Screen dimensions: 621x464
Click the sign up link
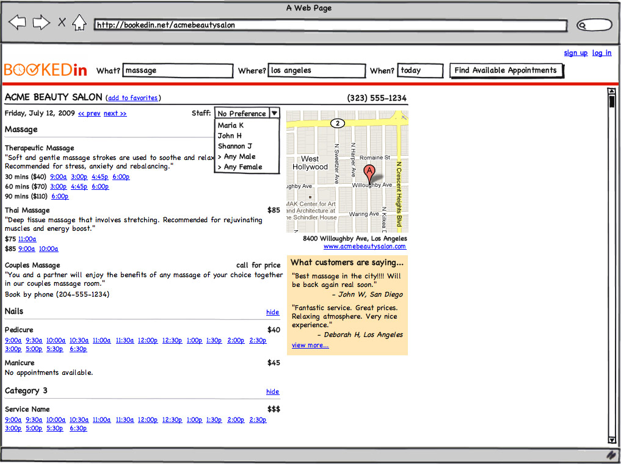pyautogui.click(x=575, y=53)
